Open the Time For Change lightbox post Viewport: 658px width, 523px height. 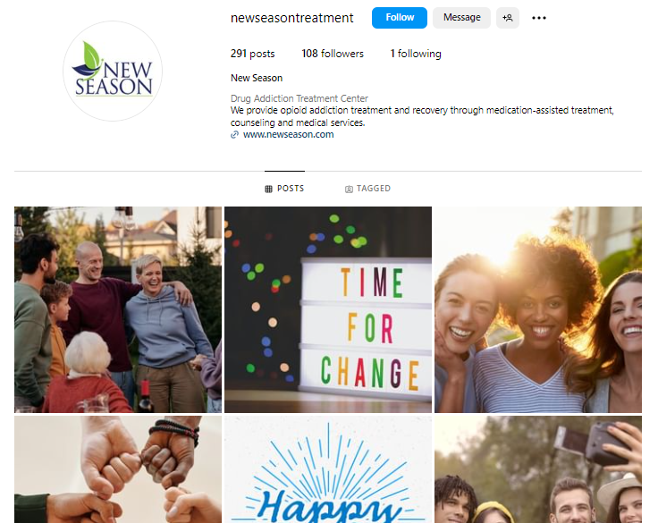point(328,309)
